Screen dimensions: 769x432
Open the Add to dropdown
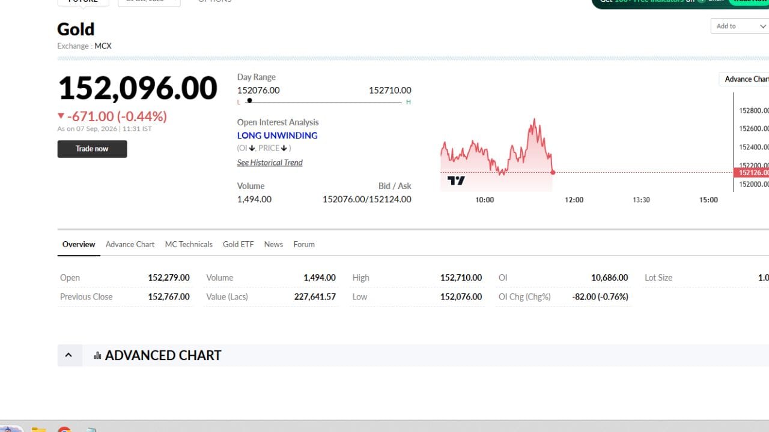pyautogui.click(x=740, y=26)
